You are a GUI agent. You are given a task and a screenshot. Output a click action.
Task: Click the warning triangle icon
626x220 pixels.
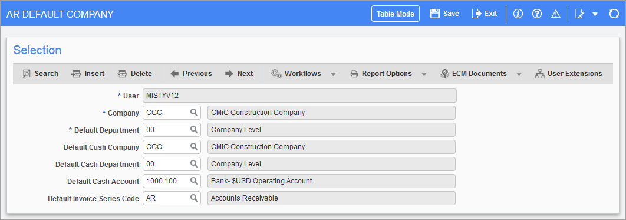click(x=556, y=14)
